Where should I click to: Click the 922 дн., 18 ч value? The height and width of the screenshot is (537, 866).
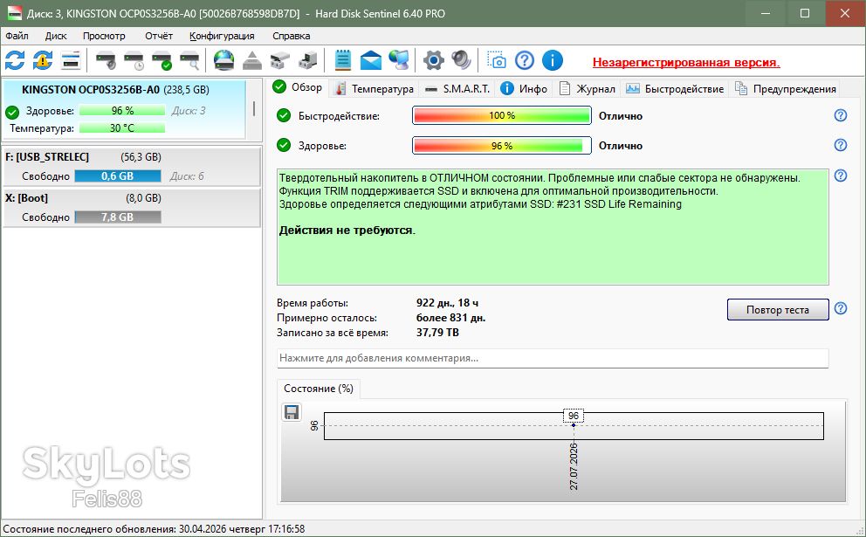[447, 303]
